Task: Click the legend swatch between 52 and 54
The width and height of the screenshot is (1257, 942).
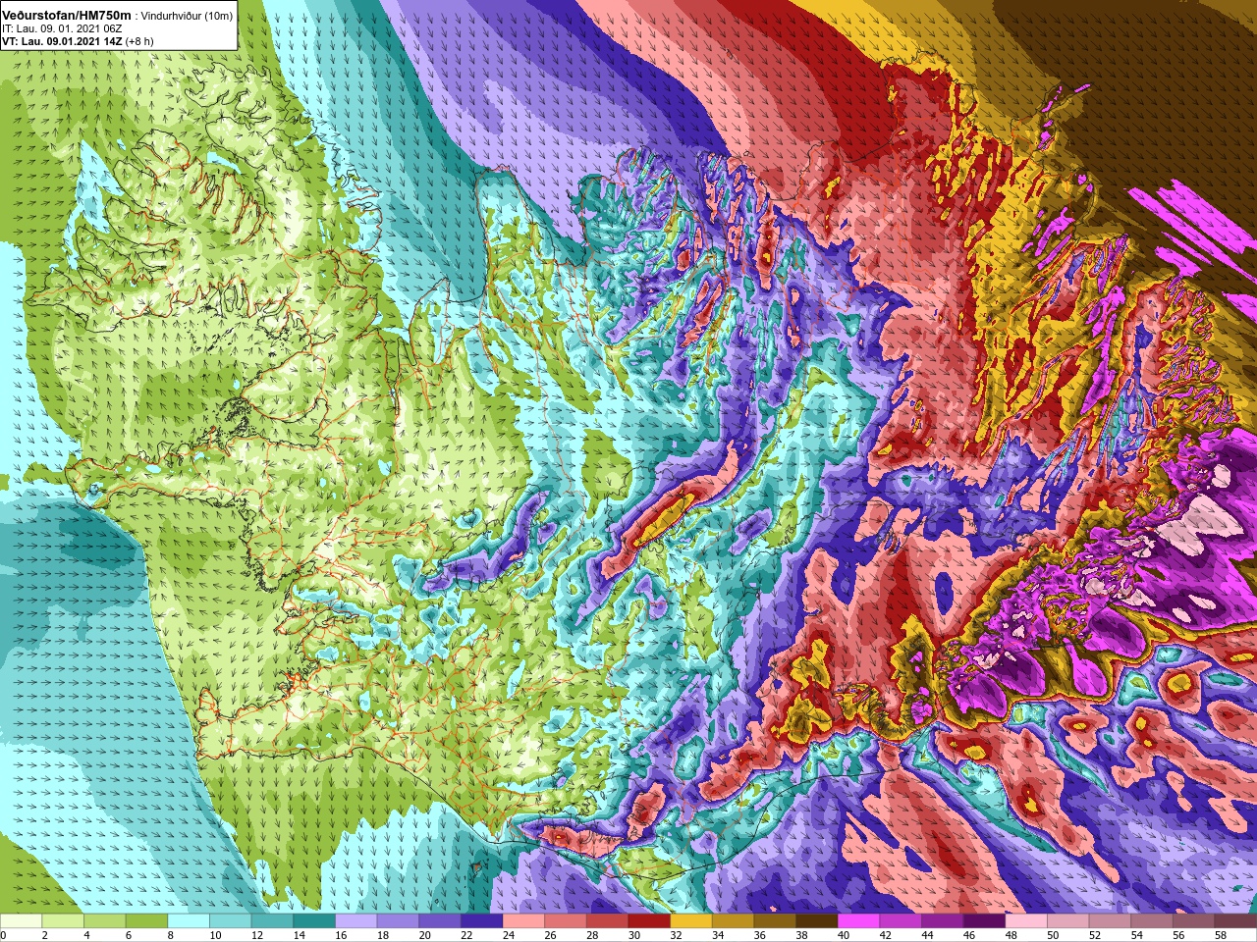Action: (1111, 922)
